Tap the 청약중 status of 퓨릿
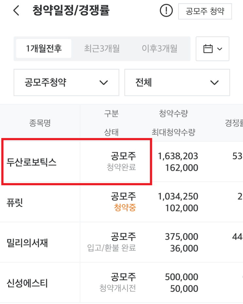 pos(125,208)
